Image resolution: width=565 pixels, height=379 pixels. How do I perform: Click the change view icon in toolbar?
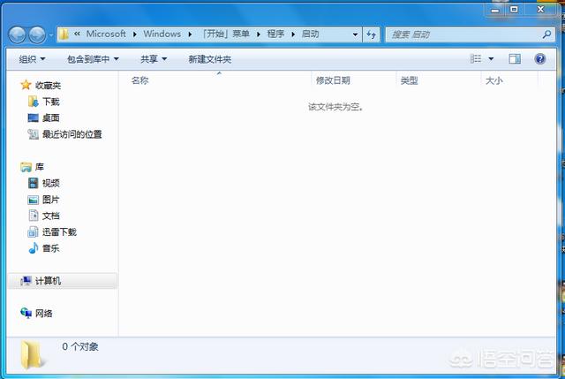click(x=477, y=59)
